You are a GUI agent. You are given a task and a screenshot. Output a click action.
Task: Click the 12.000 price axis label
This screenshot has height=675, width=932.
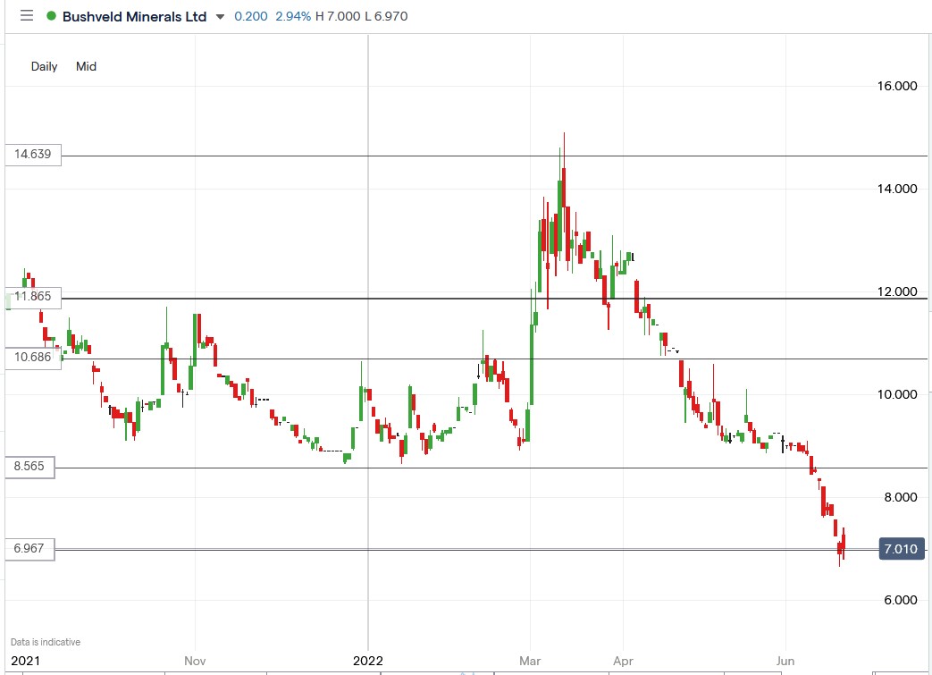click(897, 292)
